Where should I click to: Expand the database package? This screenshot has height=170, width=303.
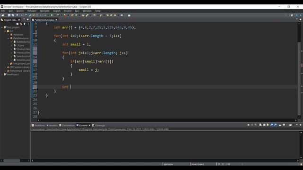[9, 34]
